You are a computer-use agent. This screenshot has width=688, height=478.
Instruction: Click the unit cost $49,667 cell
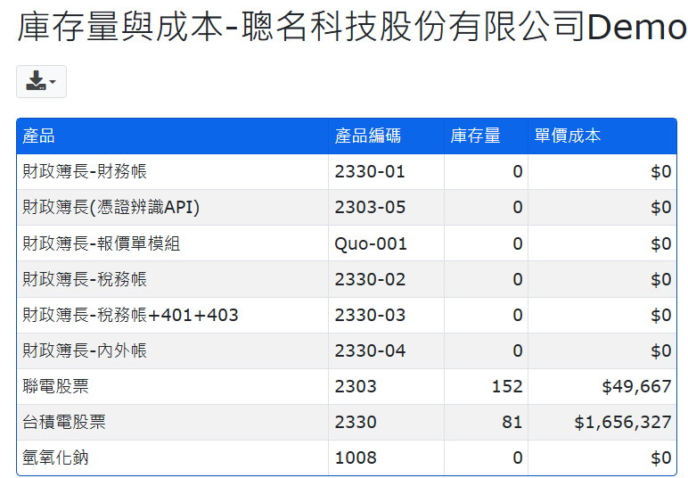tap(636, 386)
